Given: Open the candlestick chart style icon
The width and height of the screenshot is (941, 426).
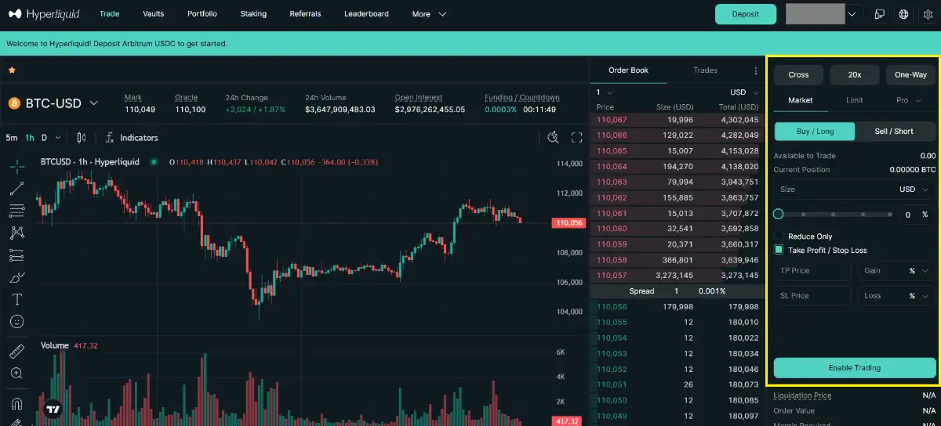Looking at the screenshot, I should tap(81, 138).
